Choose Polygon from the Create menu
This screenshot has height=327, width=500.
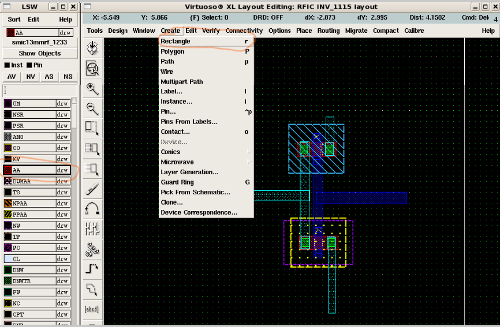coord(206,51)
